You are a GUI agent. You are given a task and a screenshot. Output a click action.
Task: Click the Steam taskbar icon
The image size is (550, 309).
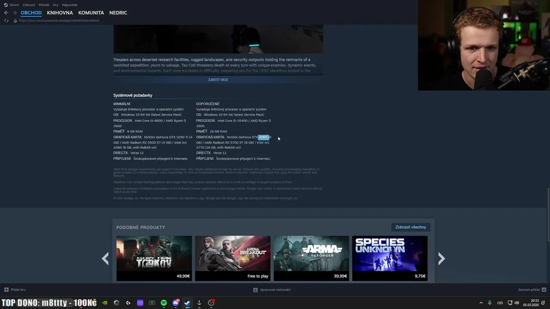tap(187, 303)
